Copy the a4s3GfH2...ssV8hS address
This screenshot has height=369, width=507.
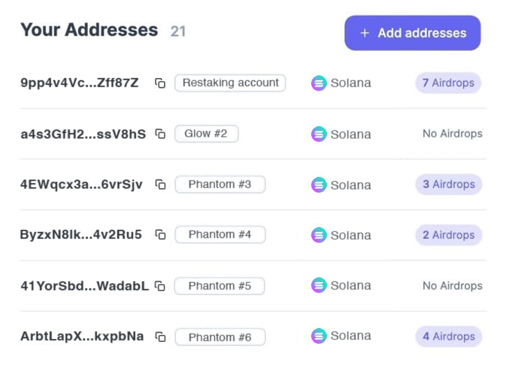[x=160, y=134]
